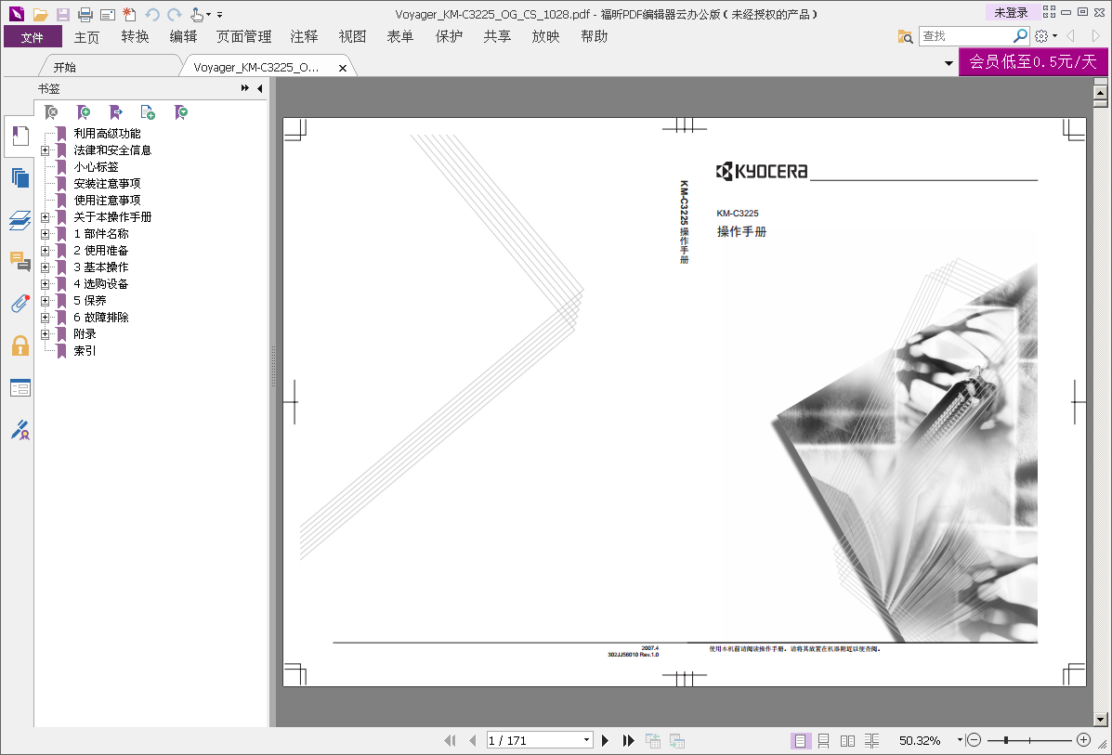This screenshot has height=755, width=1112.
Task: Go to the next page arrow
Action: pyautogui.click(x=605, y=741)
